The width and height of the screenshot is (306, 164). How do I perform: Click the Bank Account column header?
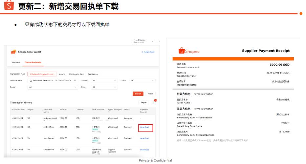(98, 110)
